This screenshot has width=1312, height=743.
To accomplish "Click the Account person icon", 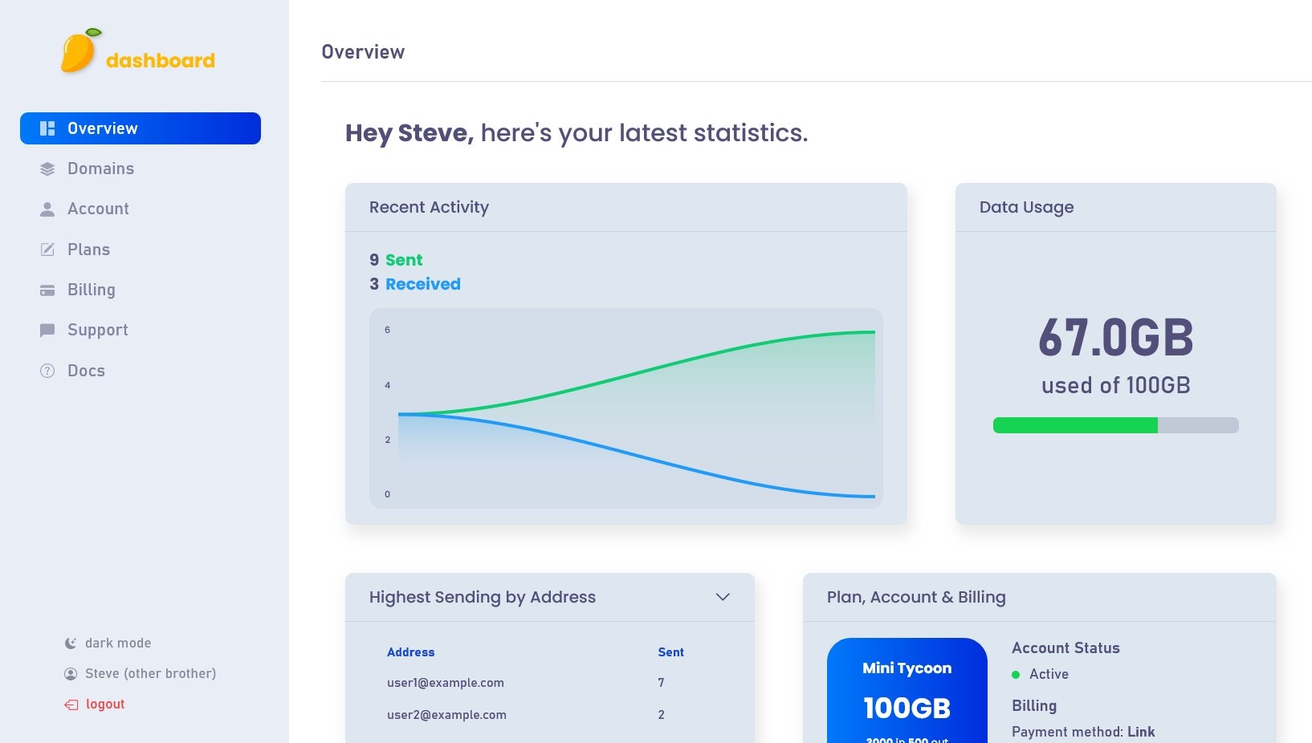I will [47, 209].
